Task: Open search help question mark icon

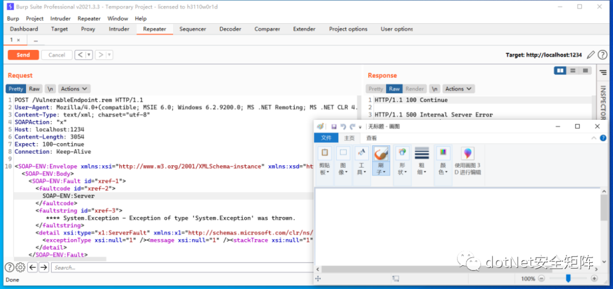Action: 9,267
